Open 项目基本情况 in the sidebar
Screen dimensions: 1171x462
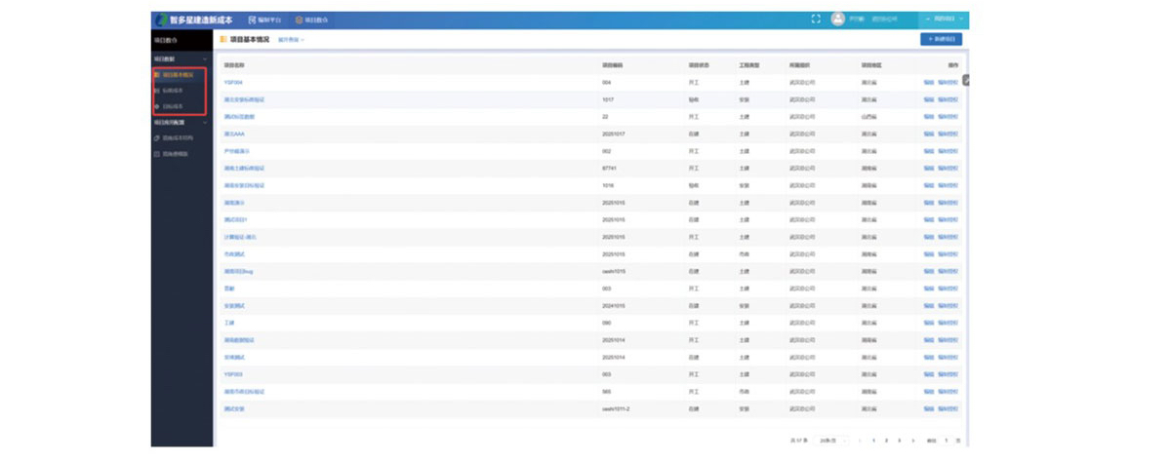178,74
